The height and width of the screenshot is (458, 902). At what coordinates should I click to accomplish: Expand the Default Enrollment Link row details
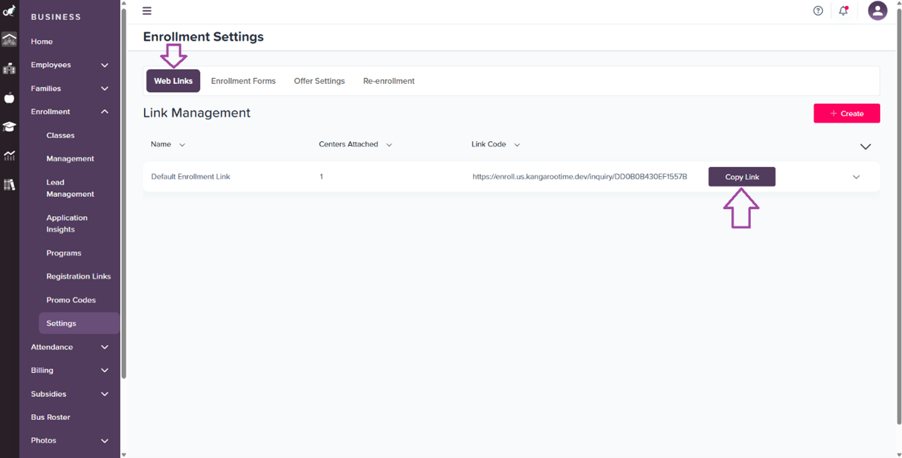click(x=857, y=176)
